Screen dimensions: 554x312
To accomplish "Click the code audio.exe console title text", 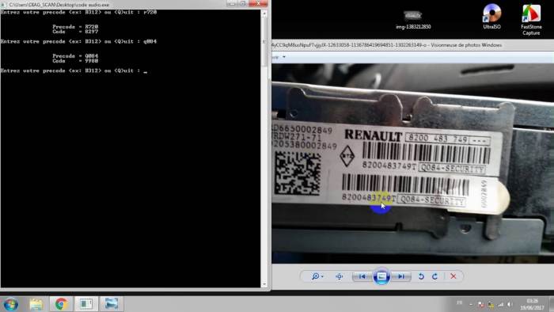I will [59, 5].
